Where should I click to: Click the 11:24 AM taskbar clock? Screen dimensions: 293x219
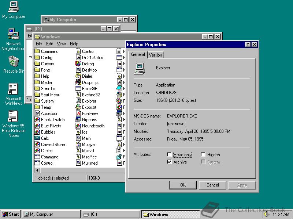pos(281,215)
